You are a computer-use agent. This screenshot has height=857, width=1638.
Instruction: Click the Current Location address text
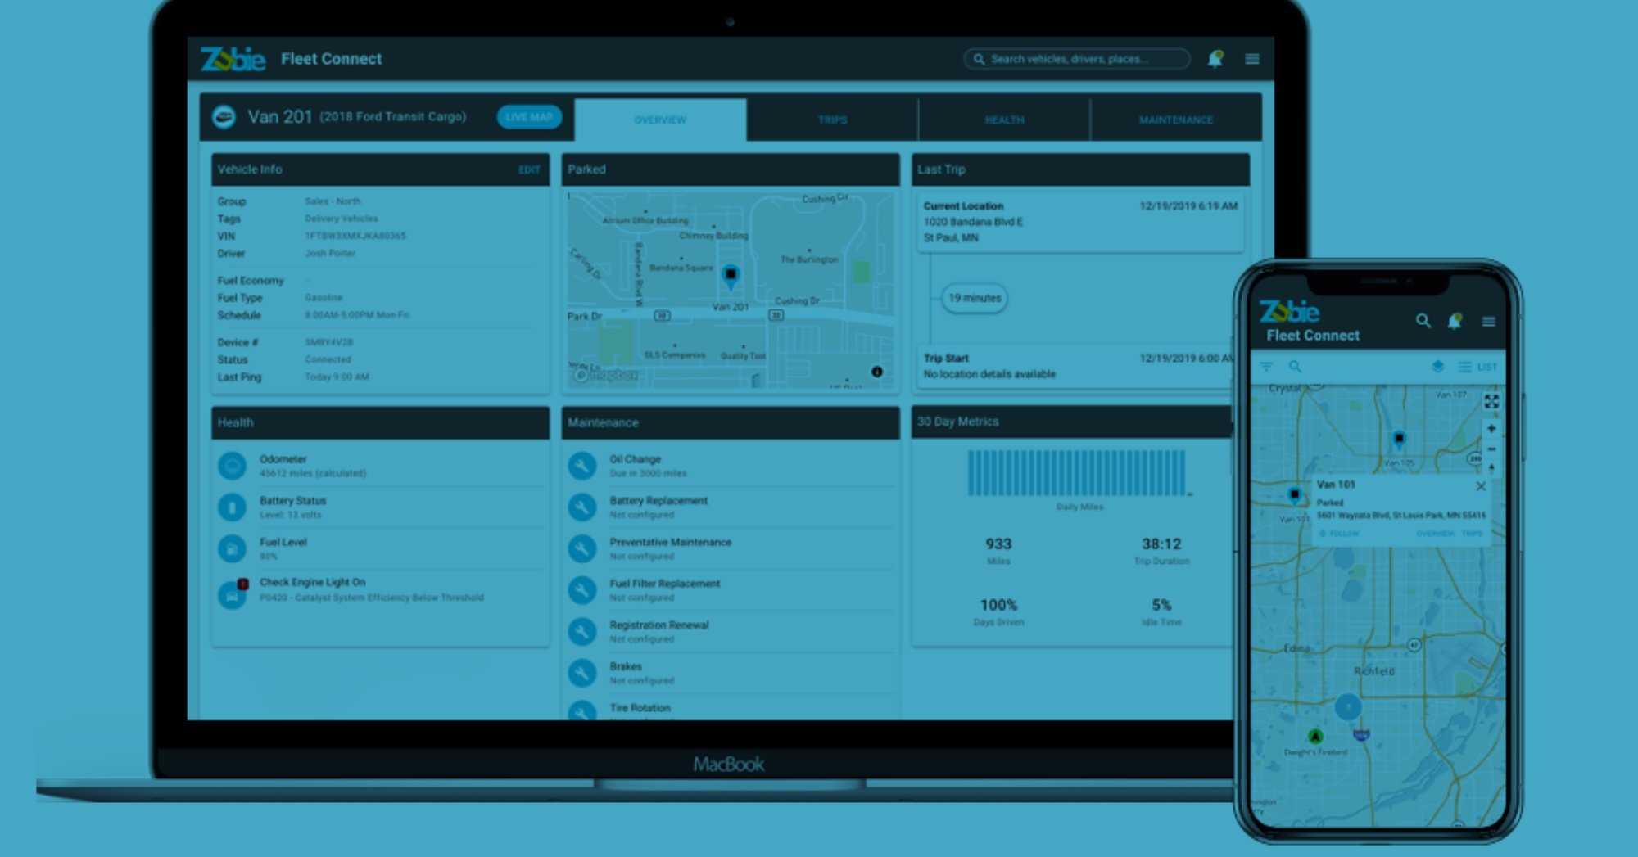[973, 230]
